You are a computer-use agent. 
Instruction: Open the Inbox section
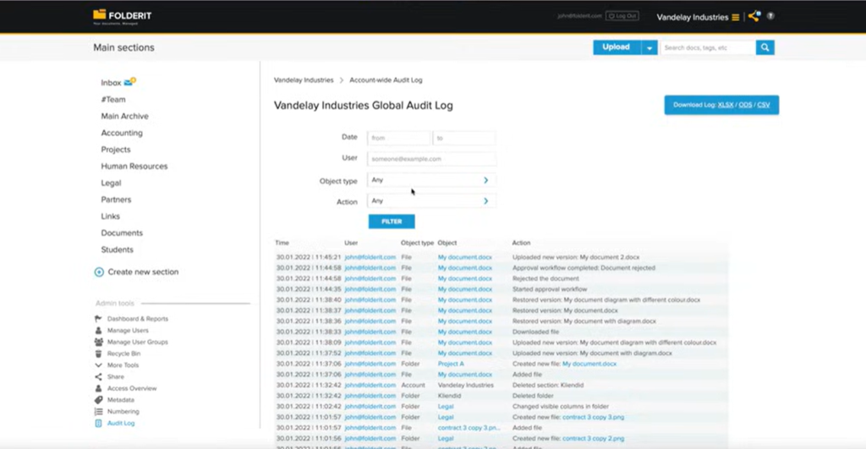[x=111, y=83]
